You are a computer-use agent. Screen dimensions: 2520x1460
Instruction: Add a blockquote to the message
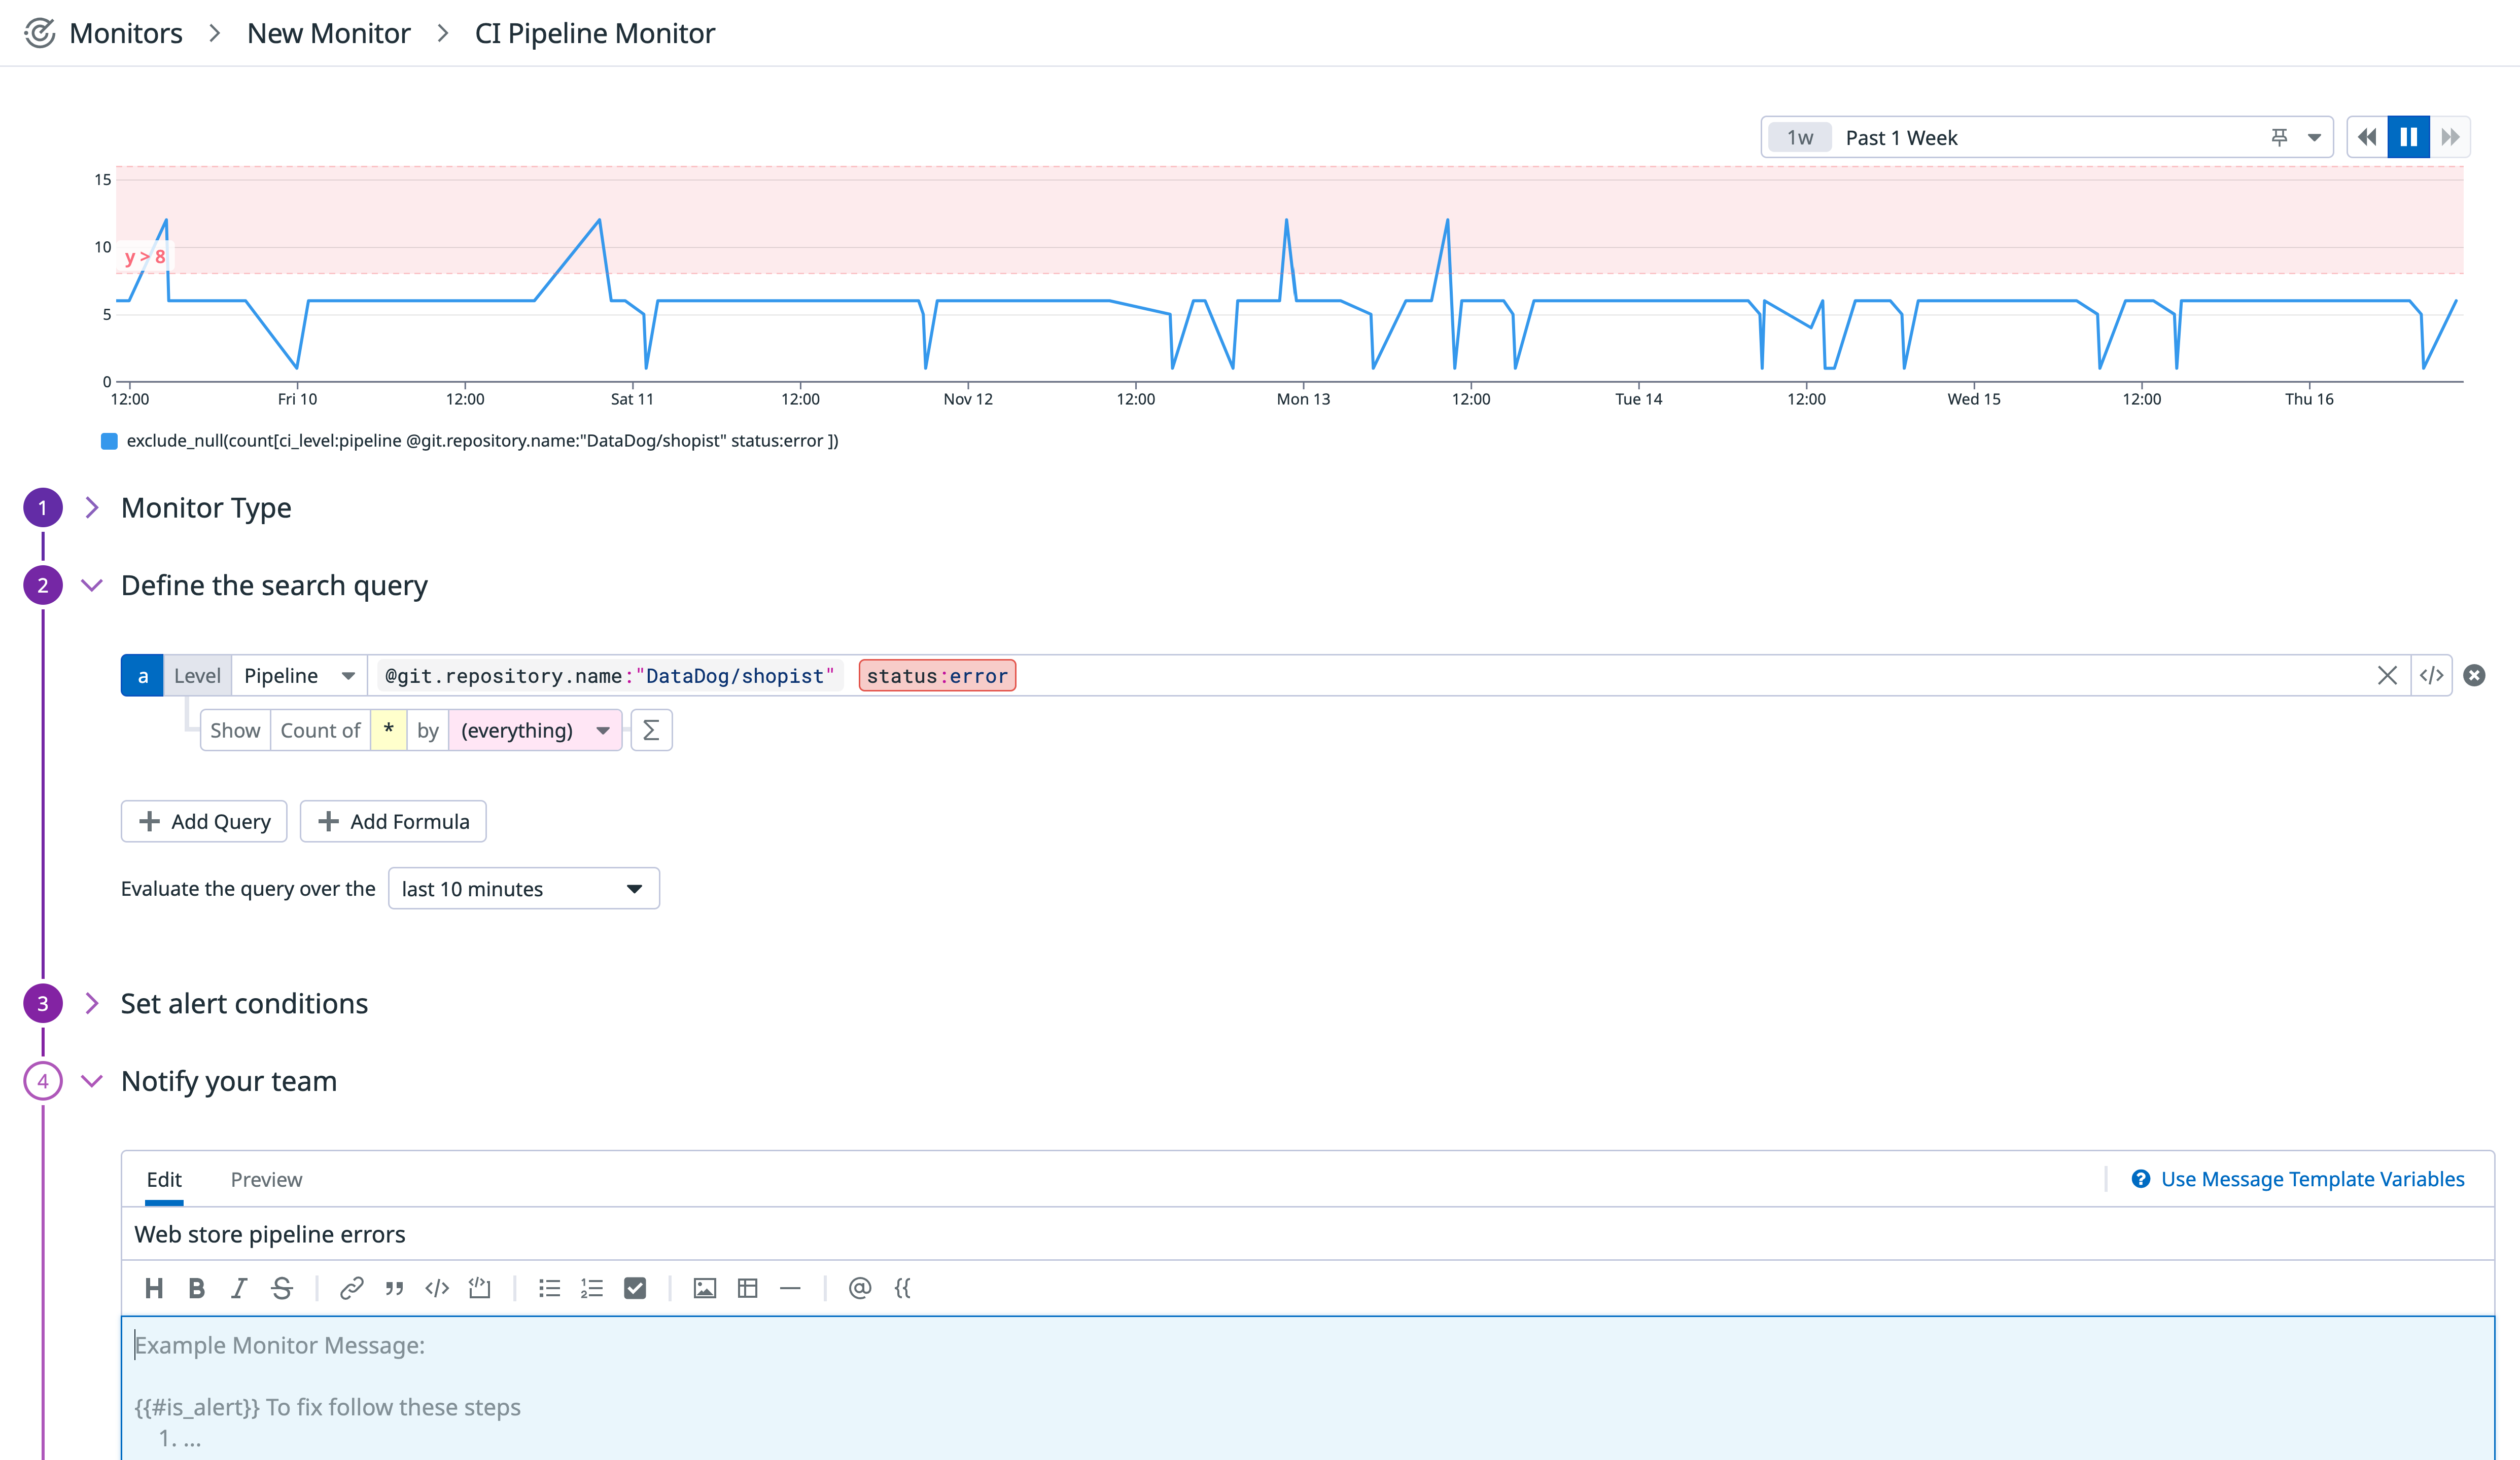[x=393, y=1287]
